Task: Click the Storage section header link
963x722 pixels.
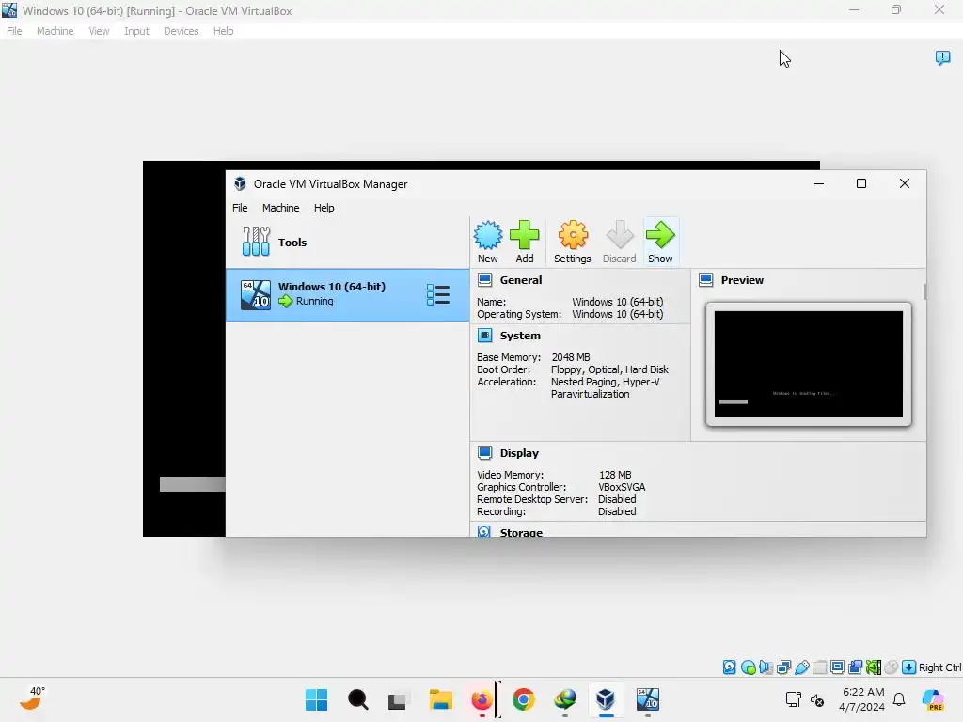Action: click(x=521, y=532)
